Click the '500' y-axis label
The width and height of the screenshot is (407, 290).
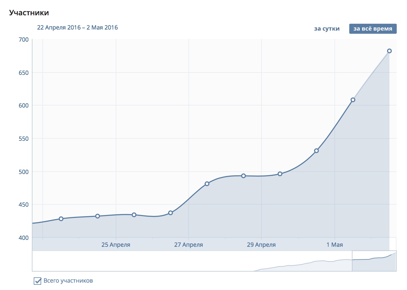[x=24, y=172]
